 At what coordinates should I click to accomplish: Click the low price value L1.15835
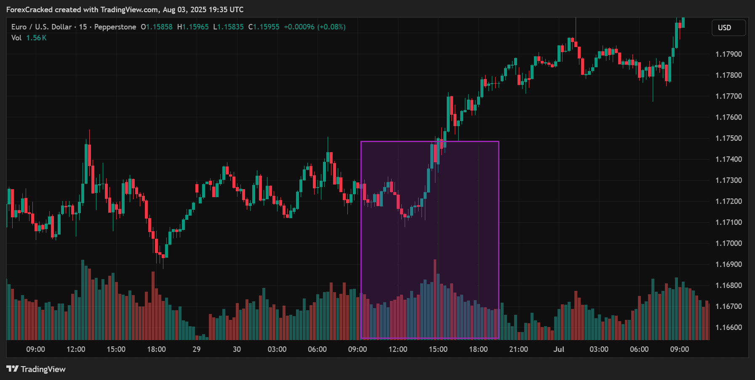coord(228,27)
